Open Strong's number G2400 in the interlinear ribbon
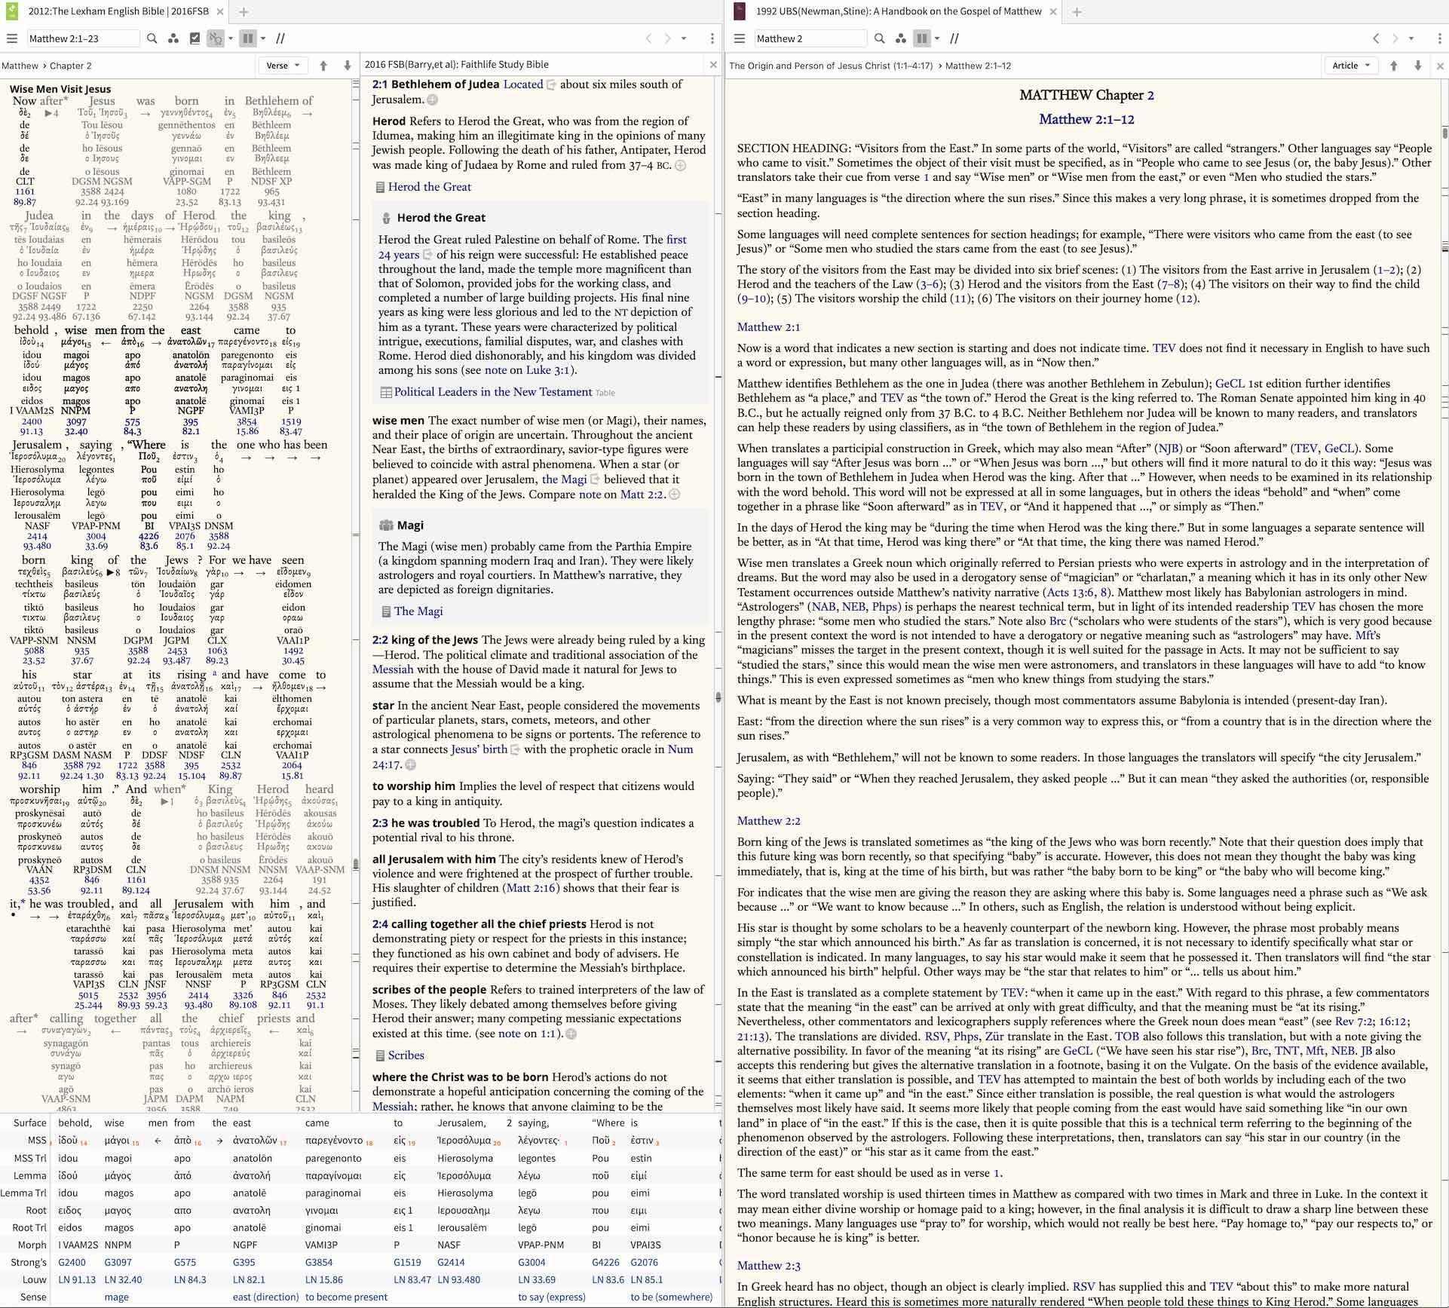The height and width of the screenshot is (1308, 1449). point(72,1262)
